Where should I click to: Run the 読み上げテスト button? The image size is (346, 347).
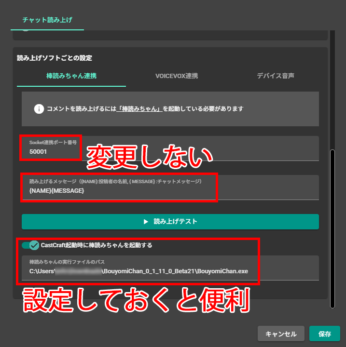coord(170,222)
